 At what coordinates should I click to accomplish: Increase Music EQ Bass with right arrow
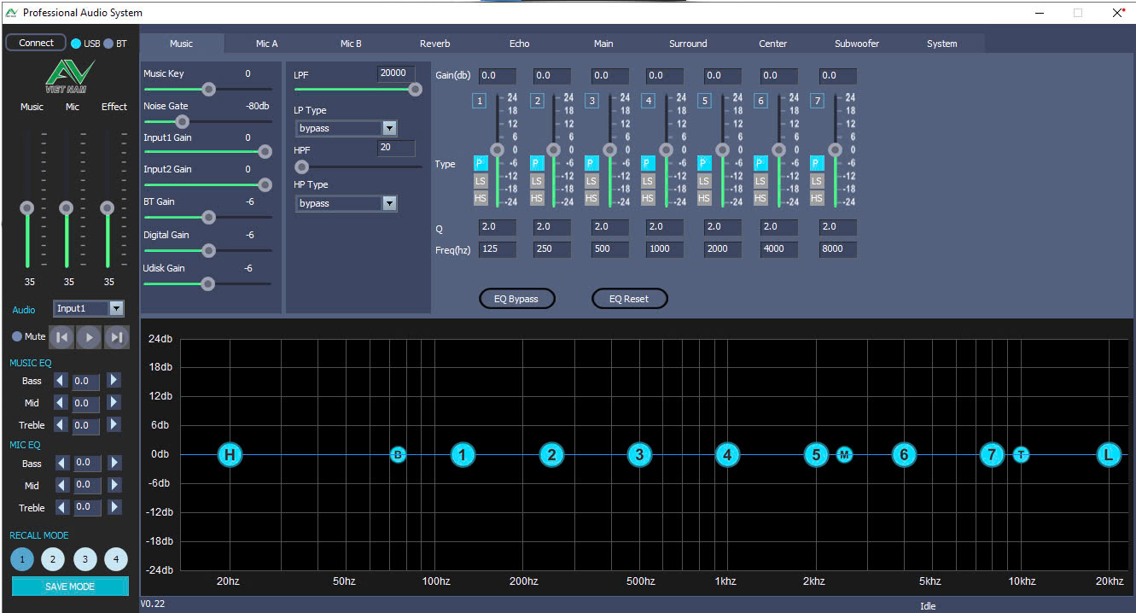point(114,381)
